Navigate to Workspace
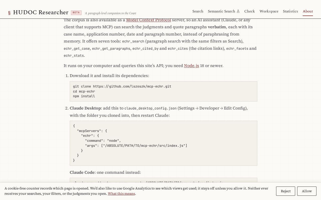 pos(269,11)
